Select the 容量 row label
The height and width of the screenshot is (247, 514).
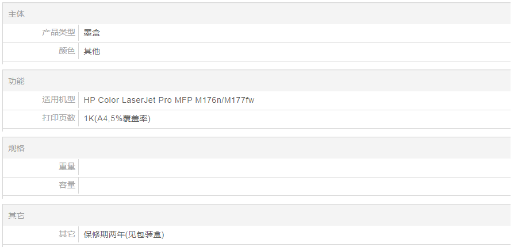67,186
